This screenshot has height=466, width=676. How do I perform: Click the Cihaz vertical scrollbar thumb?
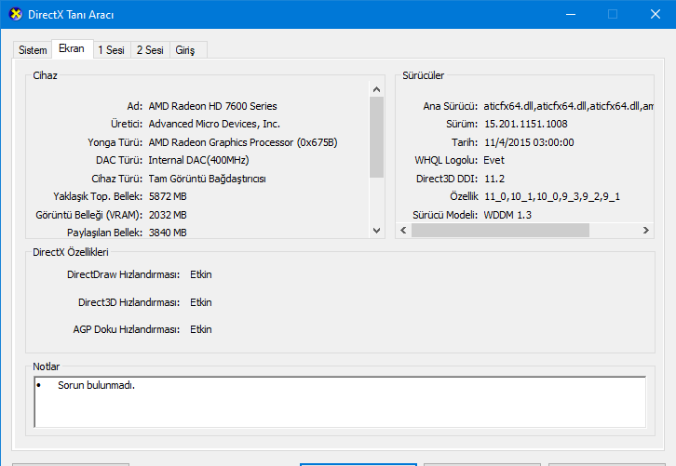(x=376, y=136)
